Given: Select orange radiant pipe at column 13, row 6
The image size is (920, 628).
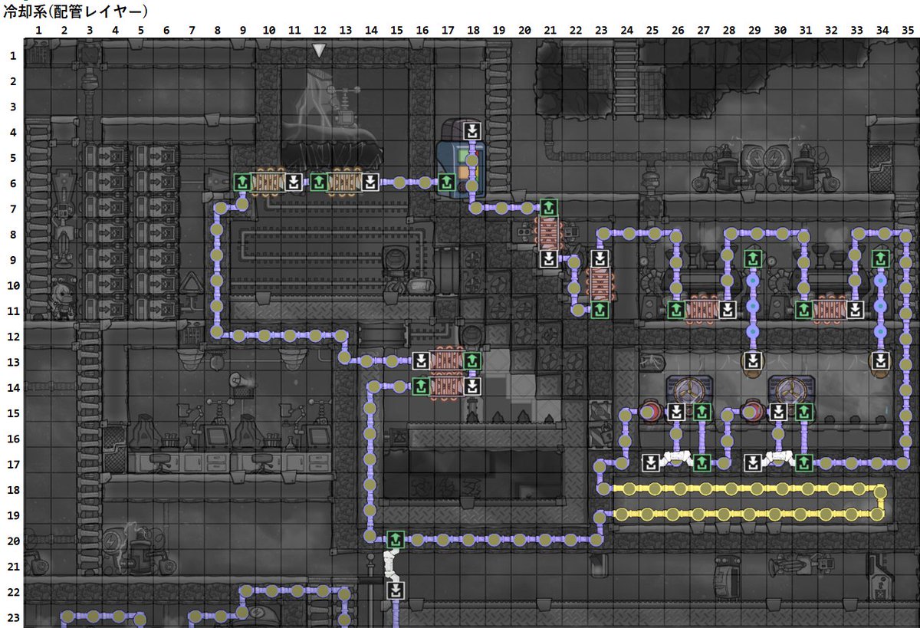Looking at the screenshot, I should point(344,182).
